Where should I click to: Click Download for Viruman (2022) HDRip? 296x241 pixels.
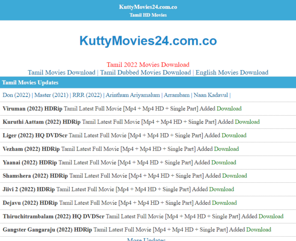tap(229, 108)
